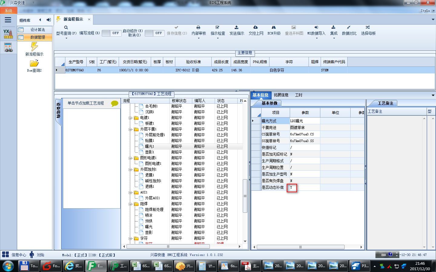The width and height of the screenshot is (436, 272).
Task: Collapse AOI1 tree node
Action: [x=130, y=193]
